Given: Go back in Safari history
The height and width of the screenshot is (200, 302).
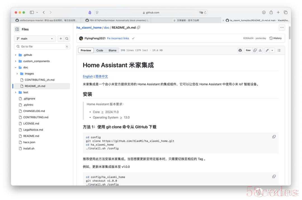Looking at the screenshot, I should (44, 12).
